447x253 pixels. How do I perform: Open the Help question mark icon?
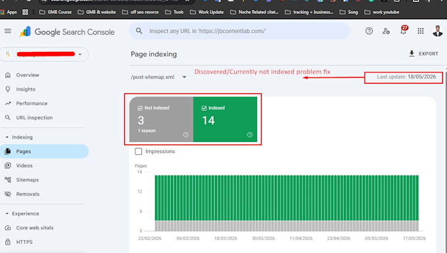click(x=369, y=31)
